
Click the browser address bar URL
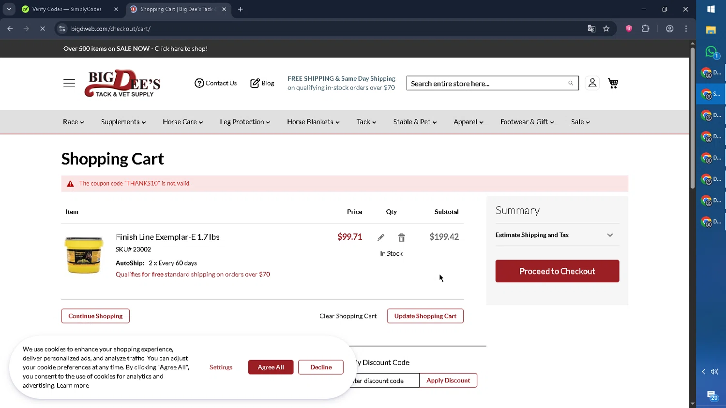pyautogui.click(x=111, y=29)
